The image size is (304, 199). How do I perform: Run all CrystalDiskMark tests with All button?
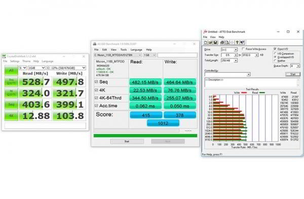pyautogui.click(x=11, y=70)
